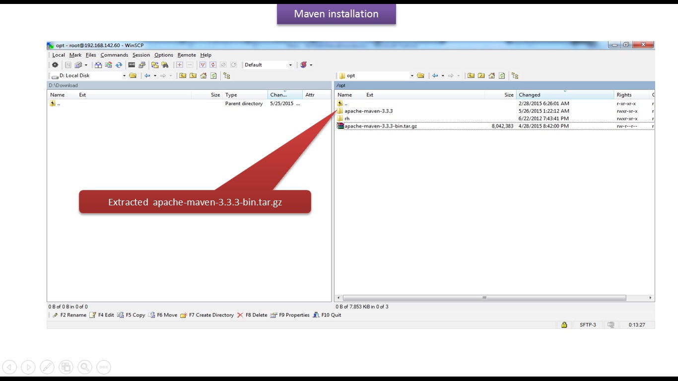Click the Open in PuTTY icon
Image resolution: width=678 pixels, height=381 pixels.
click(x=142, y=65)
